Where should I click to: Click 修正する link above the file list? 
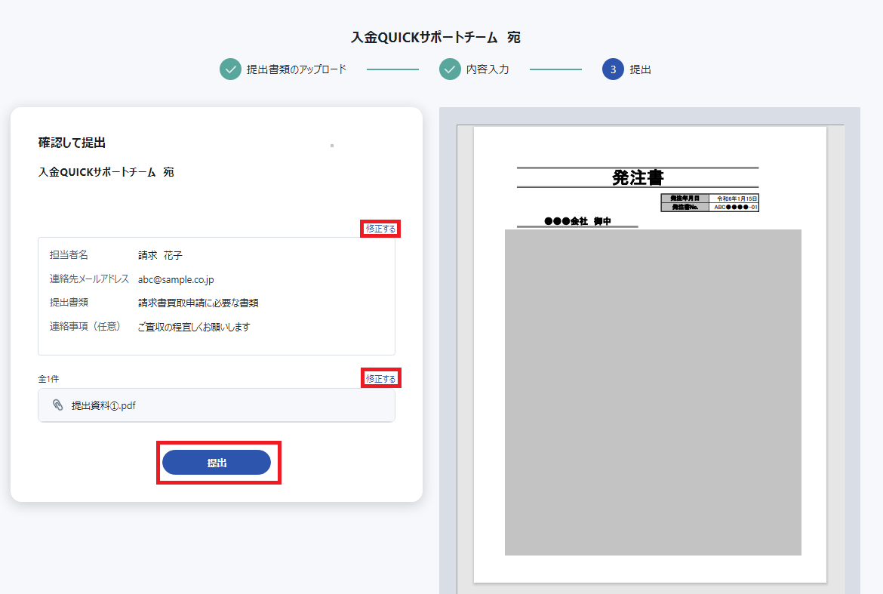380,378
